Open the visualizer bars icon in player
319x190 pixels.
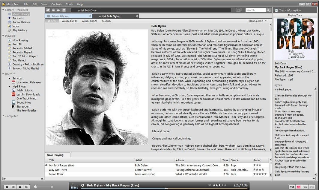click(74, 186)
